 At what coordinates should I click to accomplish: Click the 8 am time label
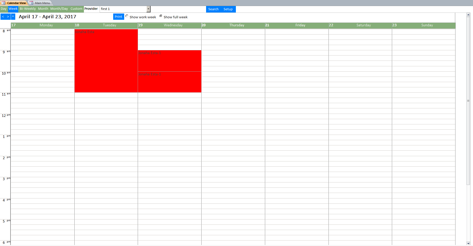[x=7, y=31]
